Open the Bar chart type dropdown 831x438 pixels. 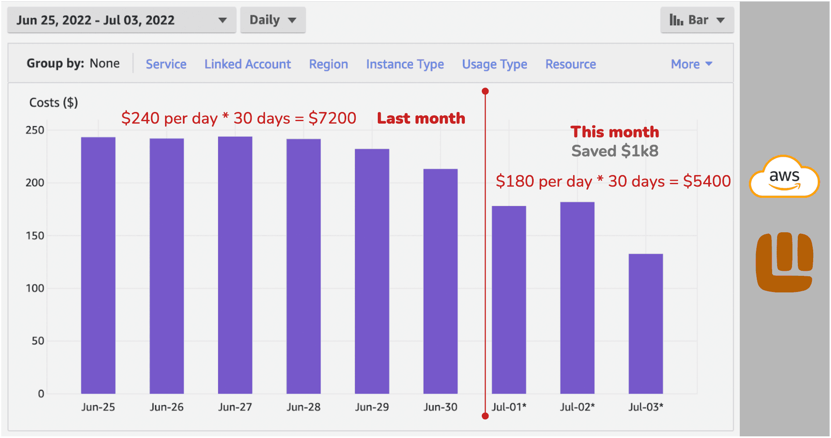point(697,20)
